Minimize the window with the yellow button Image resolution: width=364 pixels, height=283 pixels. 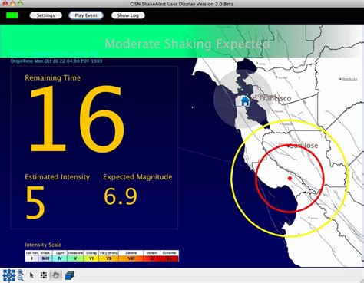click(13, 4)
